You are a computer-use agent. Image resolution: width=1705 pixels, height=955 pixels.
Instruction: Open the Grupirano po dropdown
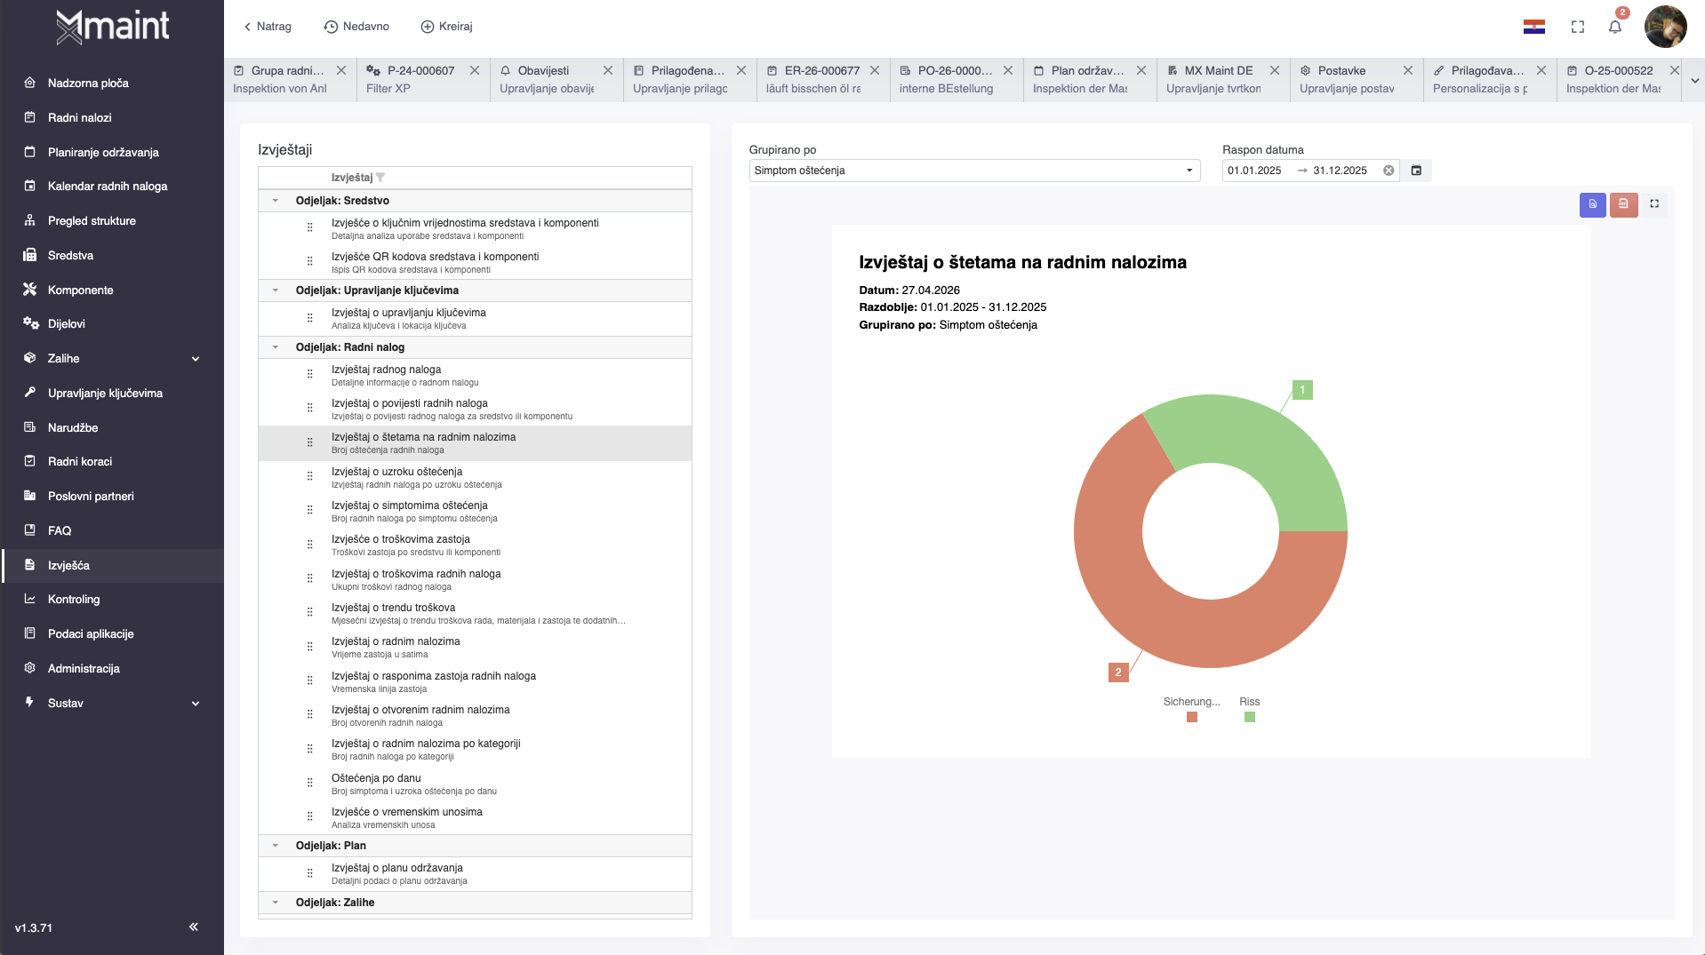[974, 171]
